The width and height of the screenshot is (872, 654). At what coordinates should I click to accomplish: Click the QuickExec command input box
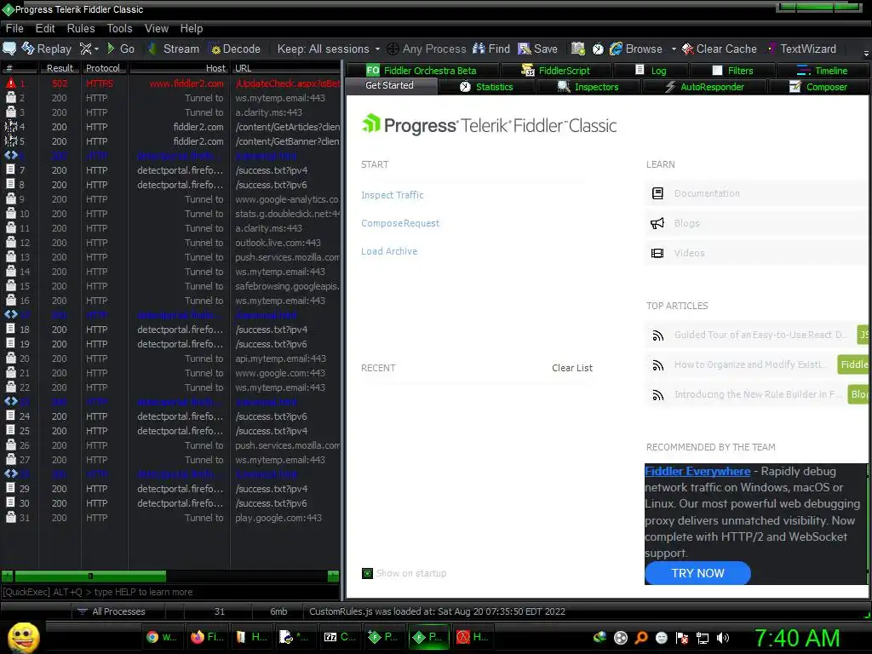pos(169,592)
